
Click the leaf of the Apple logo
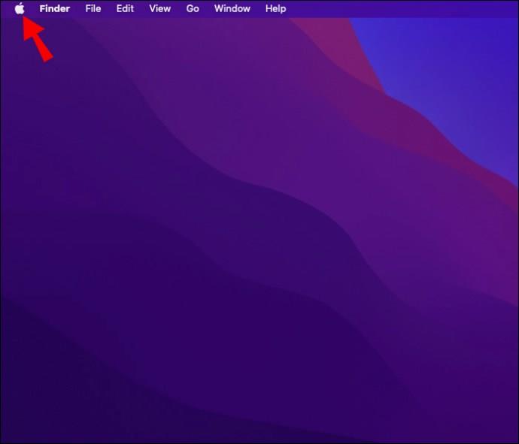tap(22, 4)
